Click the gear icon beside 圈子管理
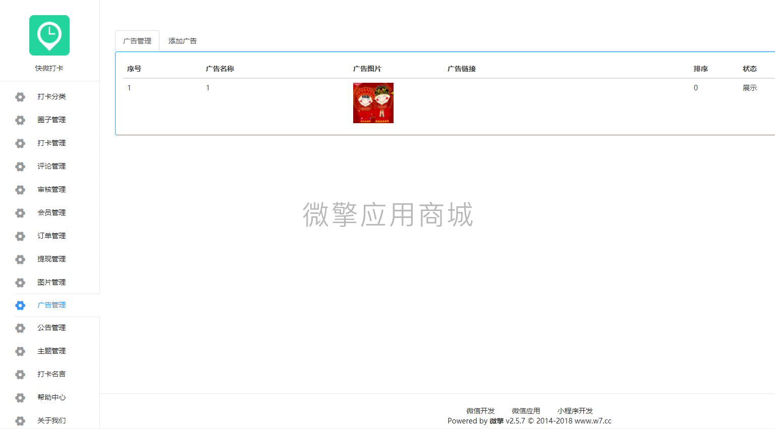The height and width of the screenshot is (429, 775). [20, 120]
